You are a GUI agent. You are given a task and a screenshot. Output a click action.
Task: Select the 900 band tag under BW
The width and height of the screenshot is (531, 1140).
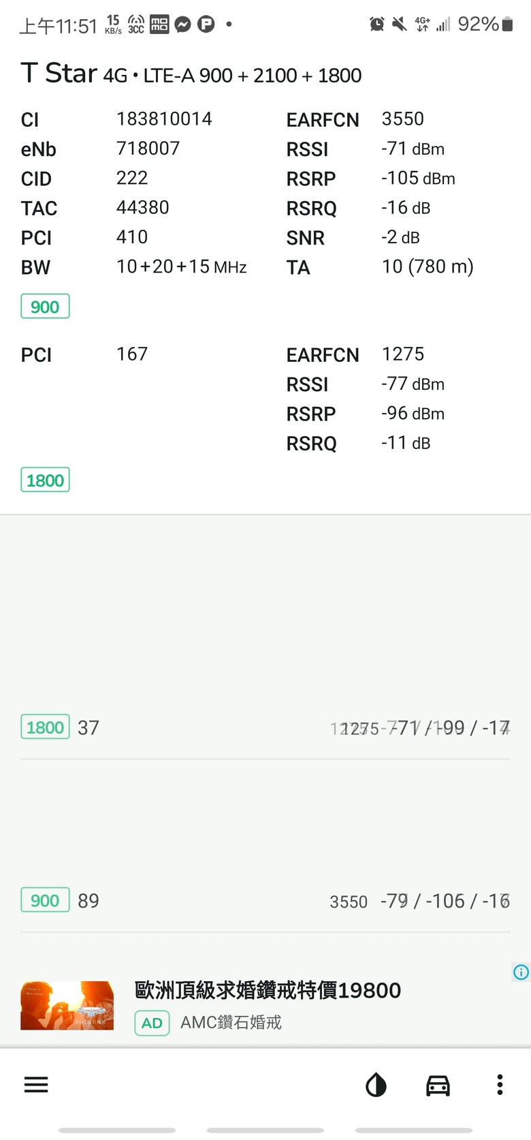(x=45, y=307)
